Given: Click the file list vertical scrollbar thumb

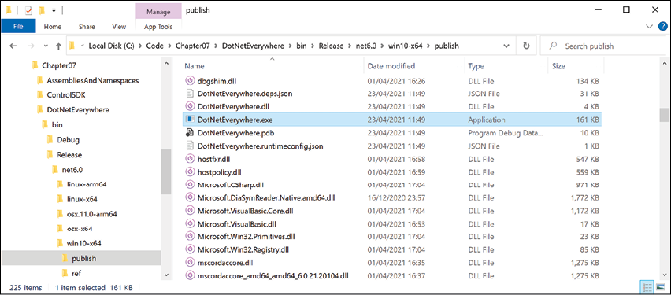Looking at the screenshot, I should (664, 115).
